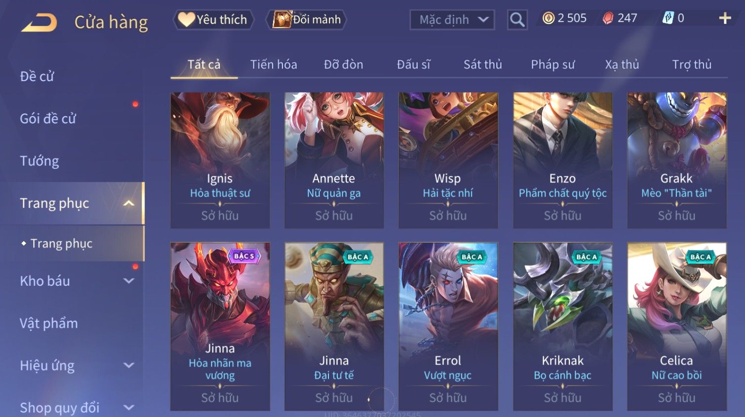
Task: Go to Gói đề cử section
Action: (x=48, y=118)
